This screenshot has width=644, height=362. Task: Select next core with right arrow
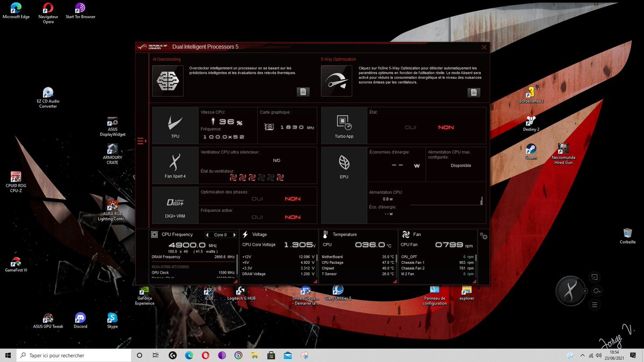(x=234, y=235)
